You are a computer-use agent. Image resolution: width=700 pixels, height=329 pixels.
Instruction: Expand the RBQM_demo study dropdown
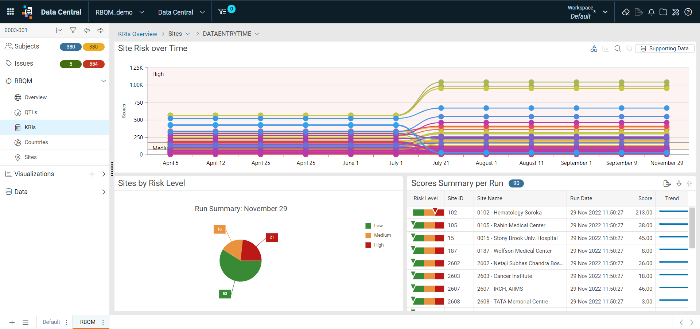coord(120,12)
